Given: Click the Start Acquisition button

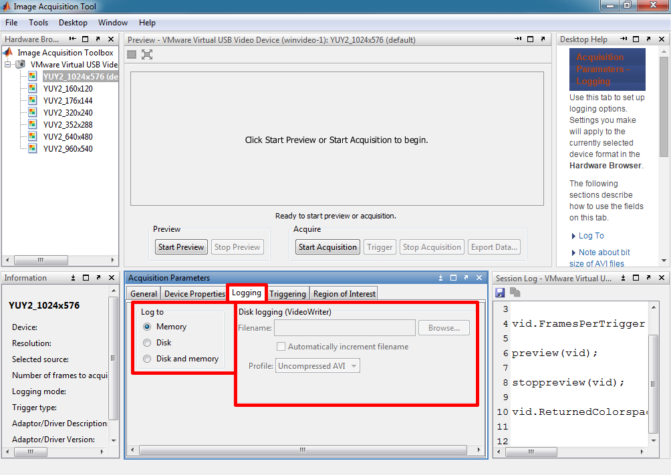Looking at the screenshot, I should click(327, 247).
